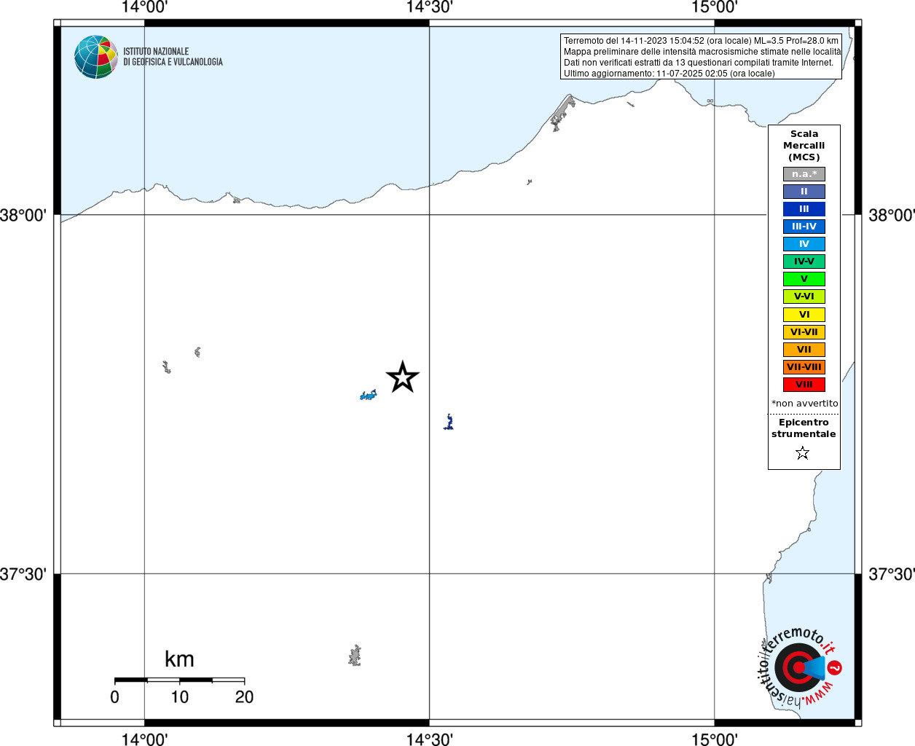Click the 'Mappa preliminare' info line
The image size is (915, 746).
pyautogui.click(x=702, y=52)
